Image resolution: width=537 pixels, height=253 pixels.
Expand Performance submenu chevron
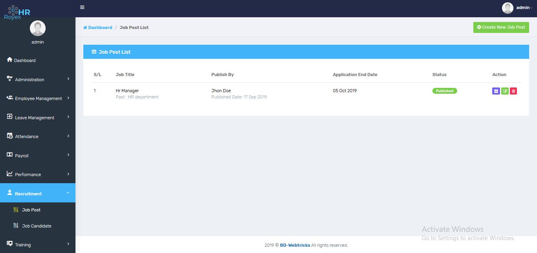(68, 174)
